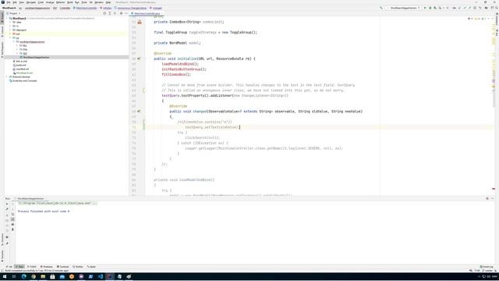
Task: Select the highlighted class file in project tree
Action: pos(36,57)
